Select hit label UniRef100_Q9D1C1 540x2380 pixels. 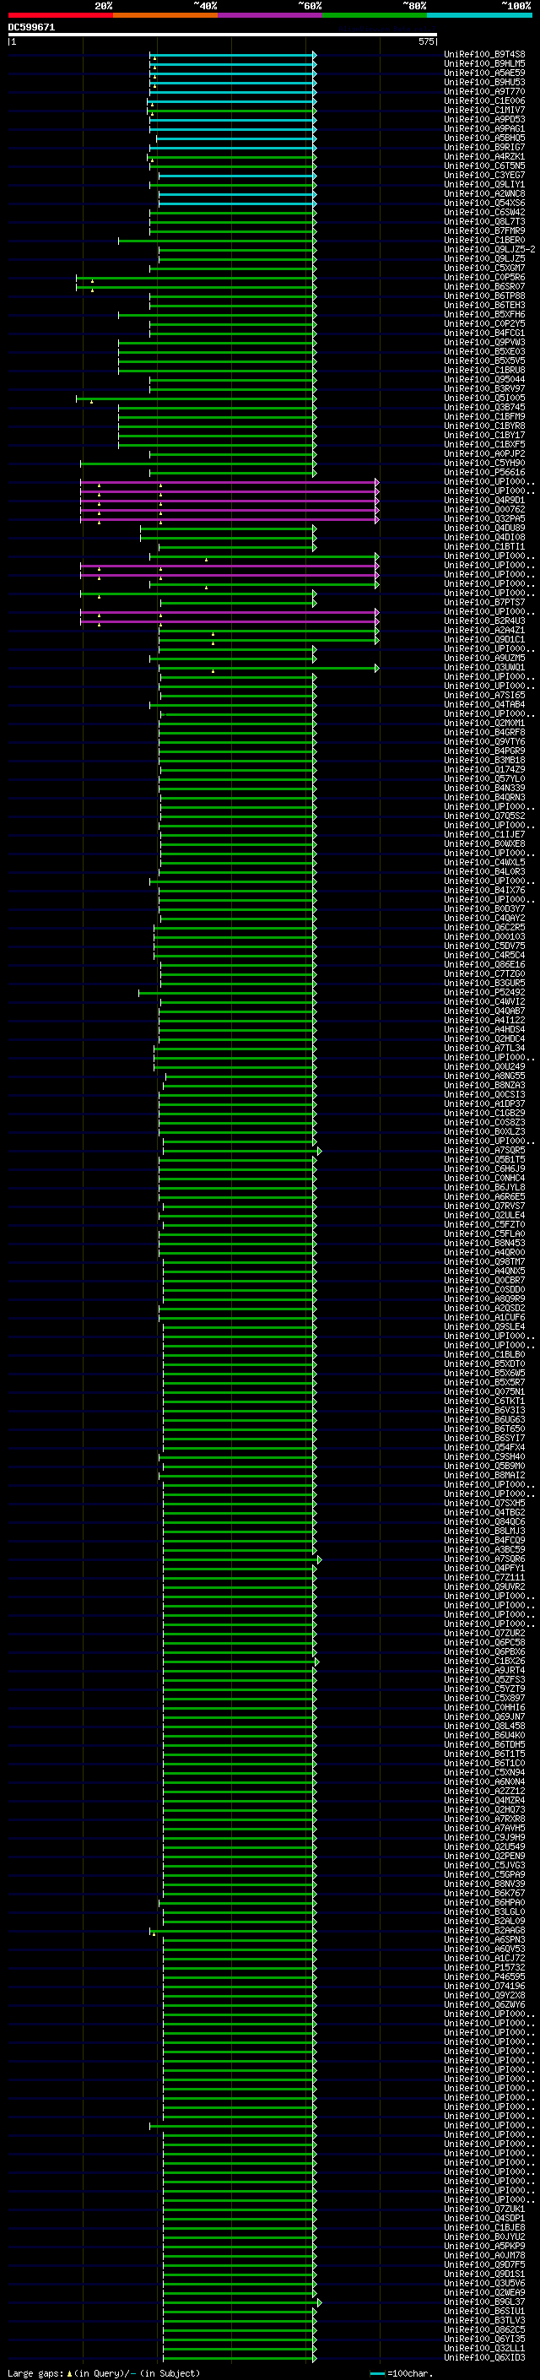[x=484, y=639]
